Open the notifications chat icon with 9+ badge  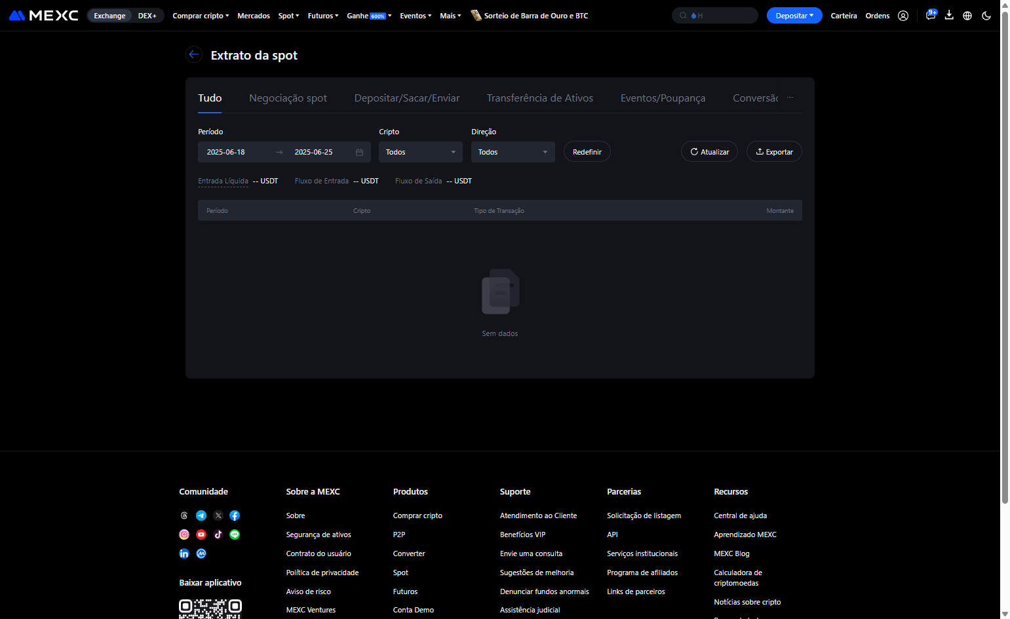click(x=931, y=15)
